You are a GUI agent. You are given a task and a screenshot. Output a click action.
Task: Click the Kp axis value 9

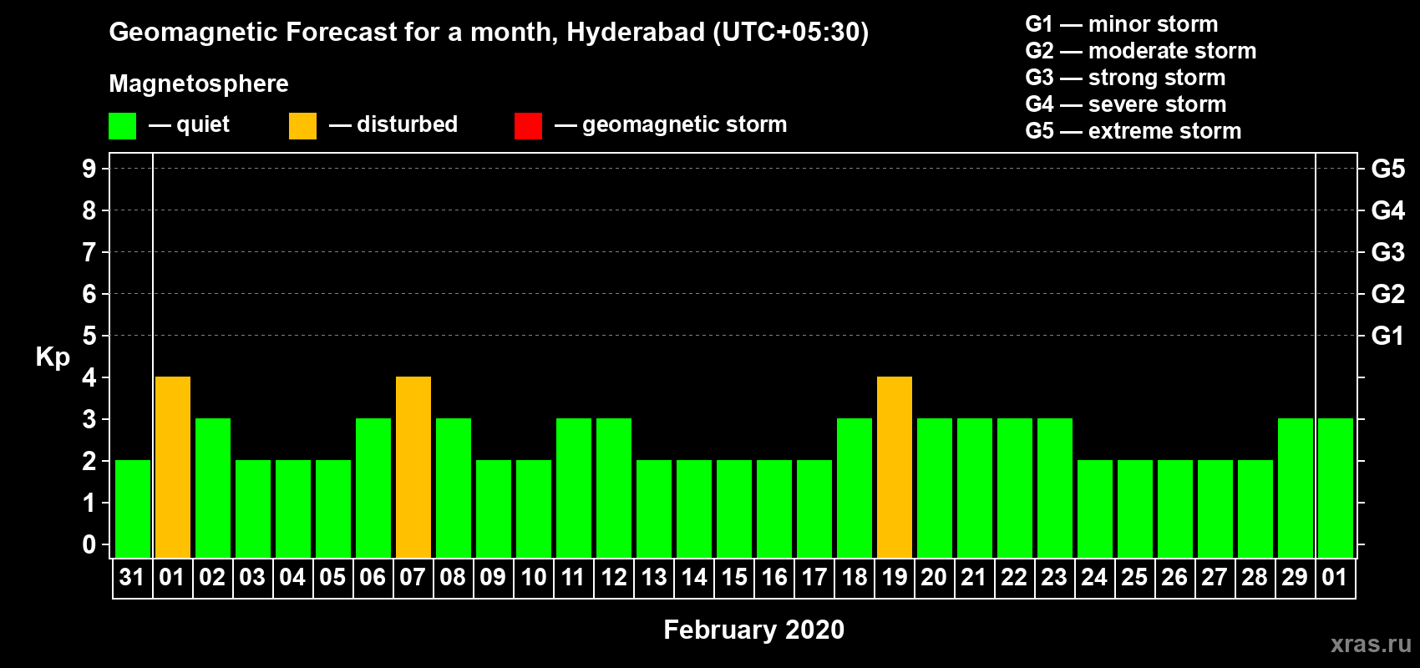(x=89, y=169)
